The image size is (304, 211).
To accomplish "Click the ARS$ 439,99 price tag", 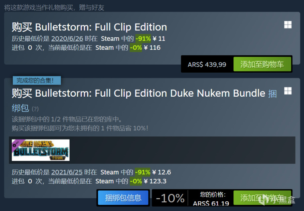I will click(x=207, y=64).
